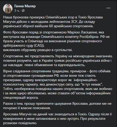Open the Ганна Маляр author name link
This screenshot has height=127, width=117.
tap(25, 6)
